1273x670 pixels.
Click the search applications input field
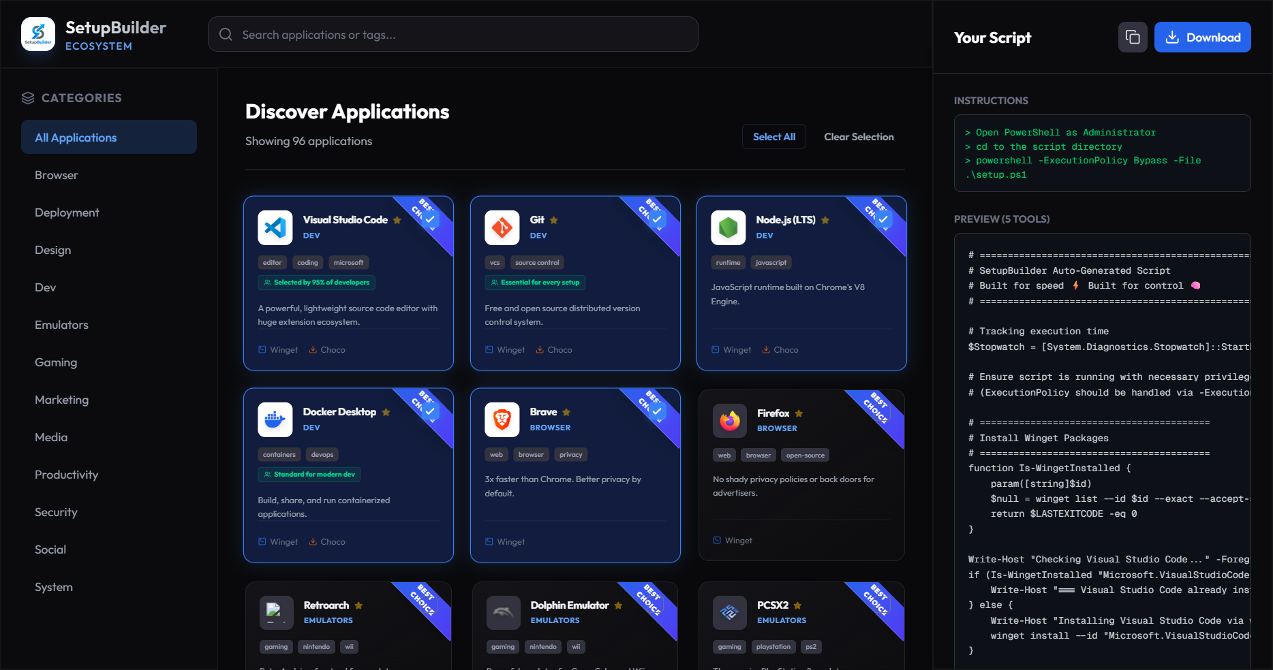pos(453,33)
